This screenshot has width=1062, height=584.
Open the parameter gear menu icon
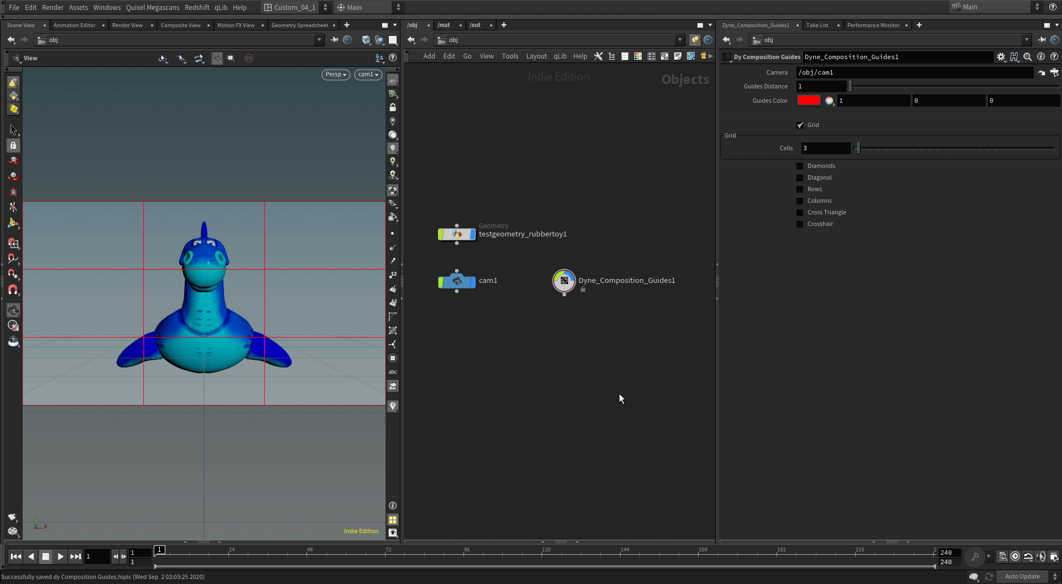tap(1001, 57)
